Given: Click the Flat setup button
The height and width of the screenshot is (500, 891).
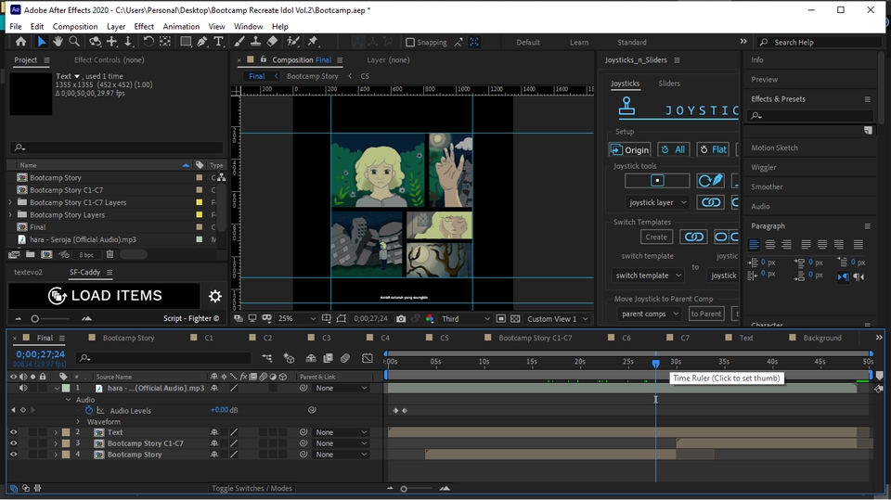Looking at the screenshot, I should tap(713, 149).
